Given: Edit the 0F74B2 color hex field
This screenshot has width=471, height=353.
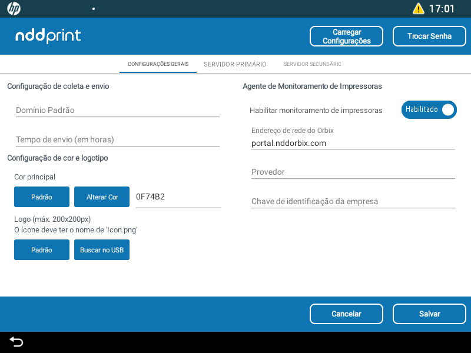Looking at the screenshot, I should [x=178, y=197].
